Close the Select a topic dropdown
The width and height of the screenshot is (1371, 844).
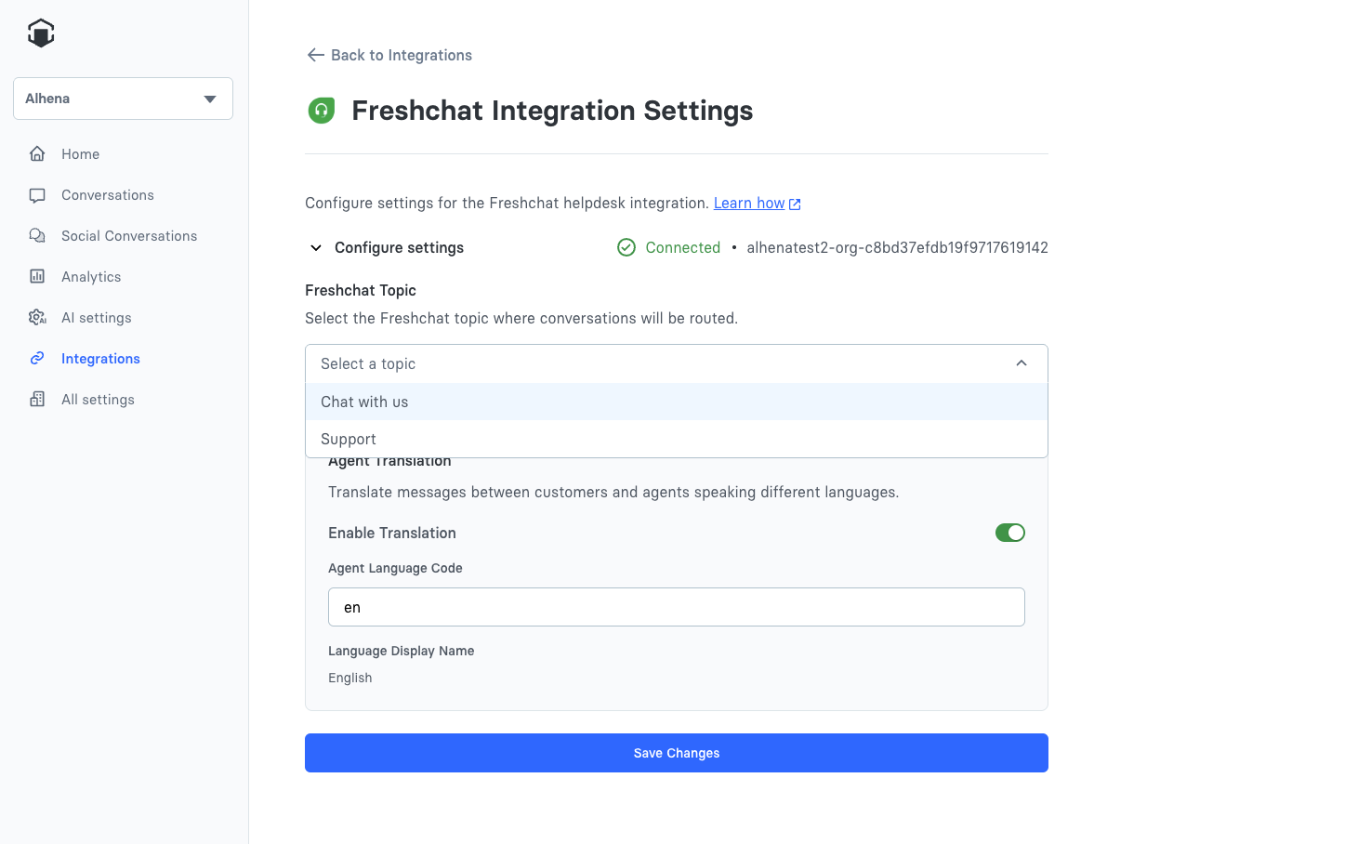tap(1021, 363)
